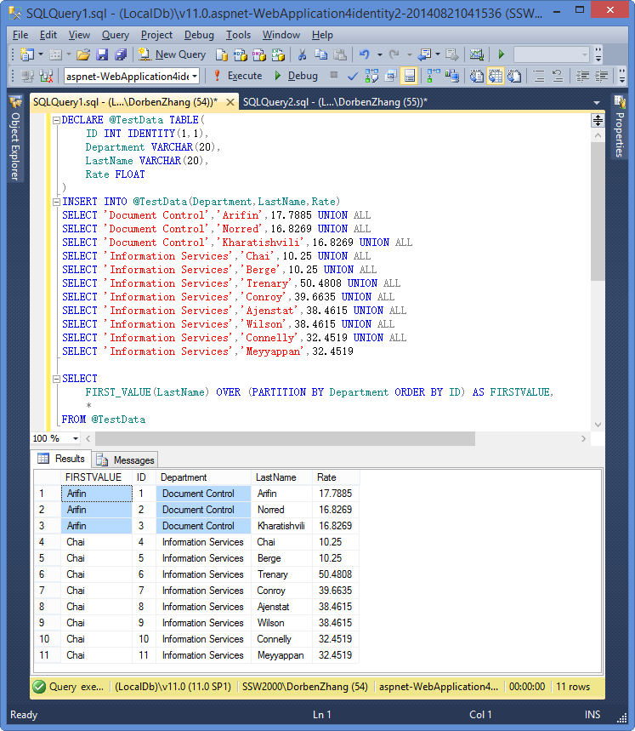Execute the current SQL query
Image resolution: width=635 pixels, height=731 pixels.
[237, 76]
